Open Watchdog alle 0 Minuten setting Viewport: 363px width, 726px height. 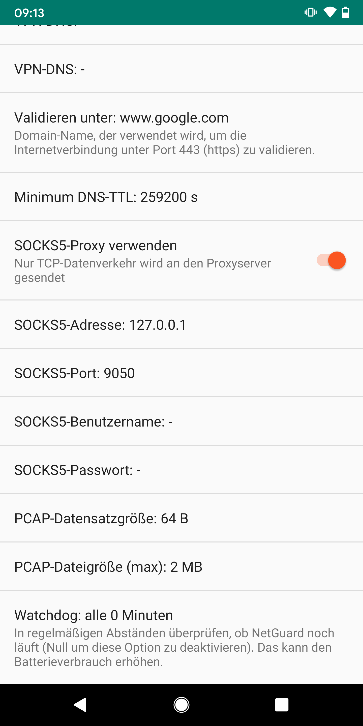(x=181, y=637)
